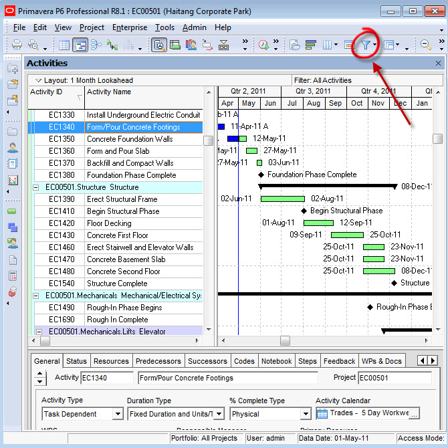Viewport: 448px width, 448px height.
Task: Open the Duration Type dropdown
Action: (x=219, y=414)
